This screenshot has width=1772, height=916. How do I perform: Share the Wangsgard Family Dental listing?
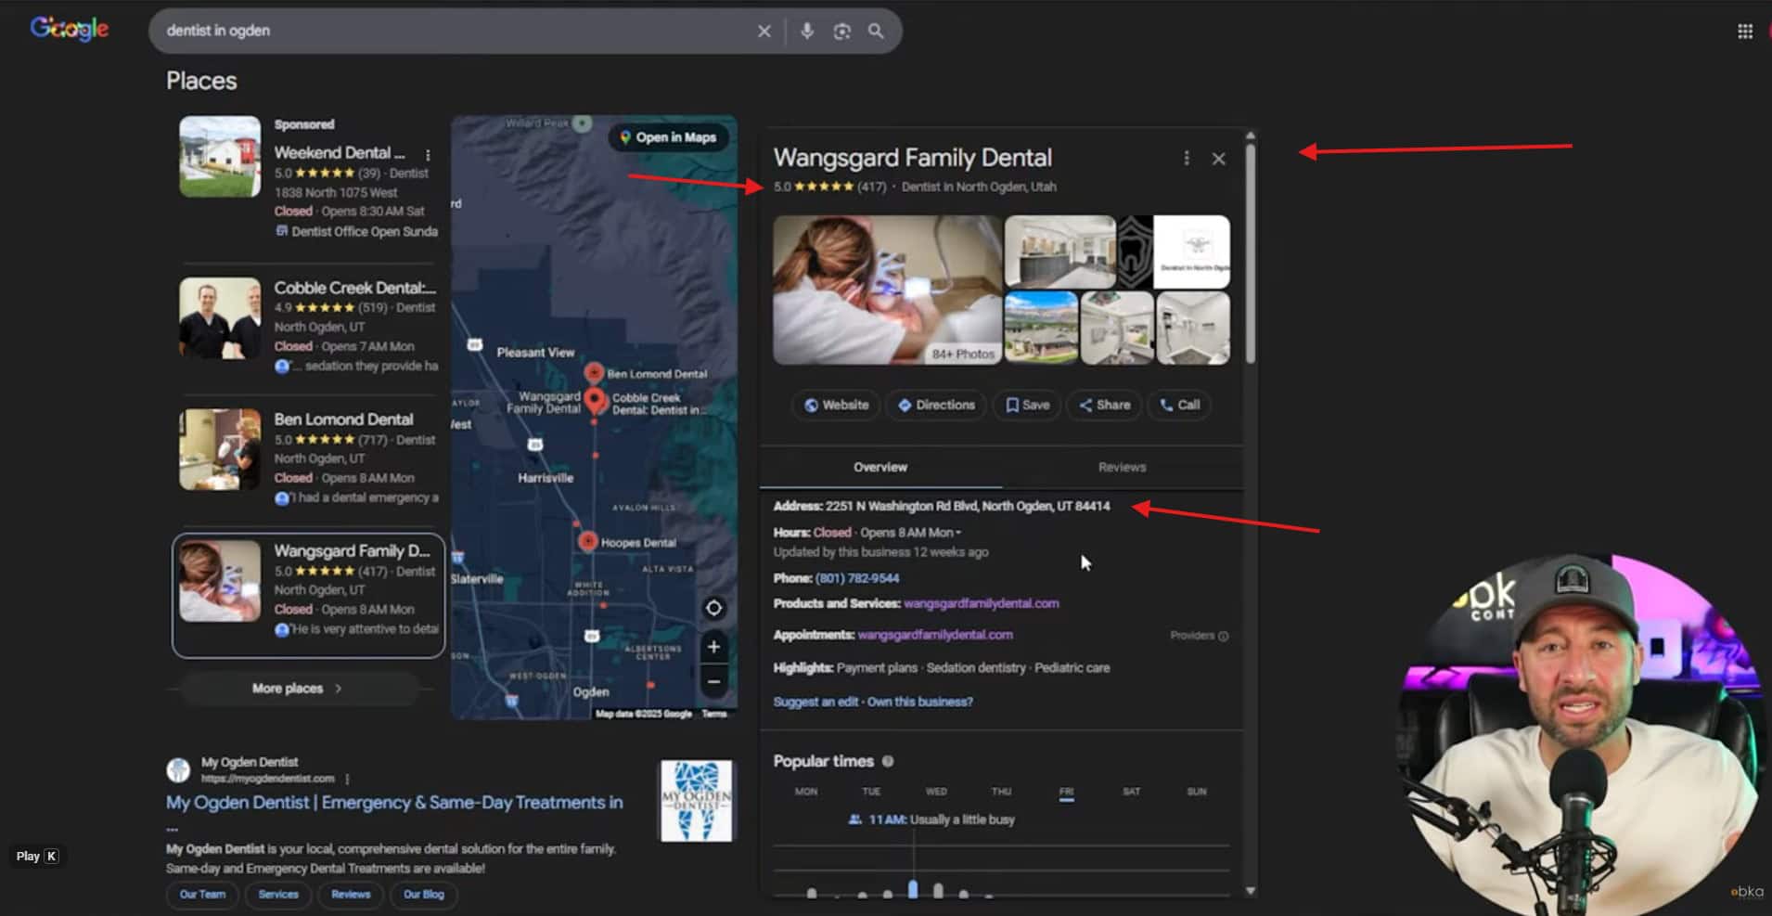[1103, 405]
